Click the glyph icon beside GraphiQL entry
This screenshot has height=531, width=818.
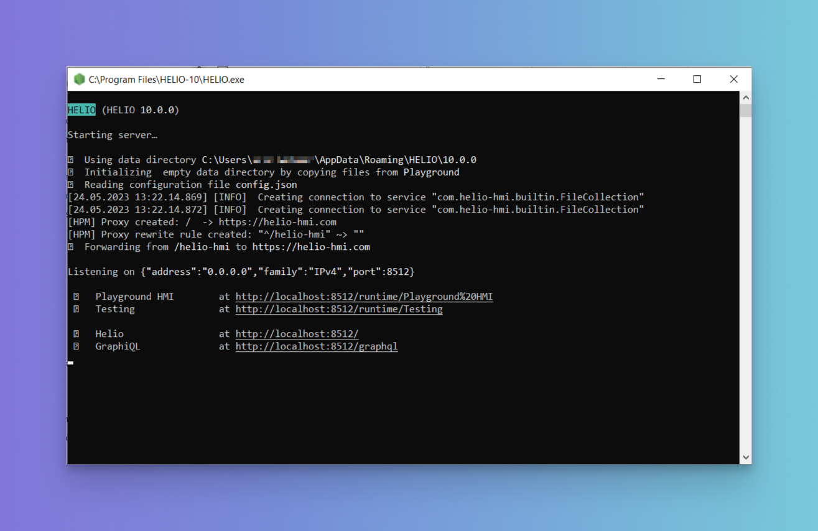point(77,346)
